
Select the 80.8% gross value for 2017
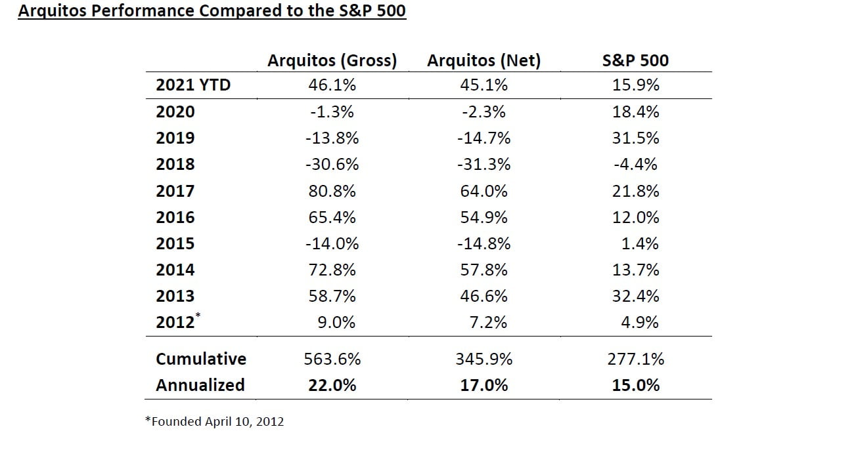[x=332, y=191]
